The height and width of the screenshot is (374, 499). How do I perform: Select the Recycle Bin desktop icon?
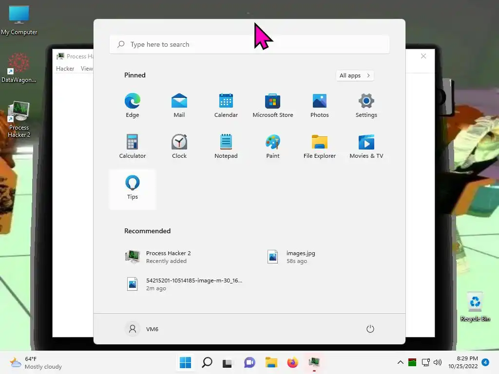[x=475, y=307]
